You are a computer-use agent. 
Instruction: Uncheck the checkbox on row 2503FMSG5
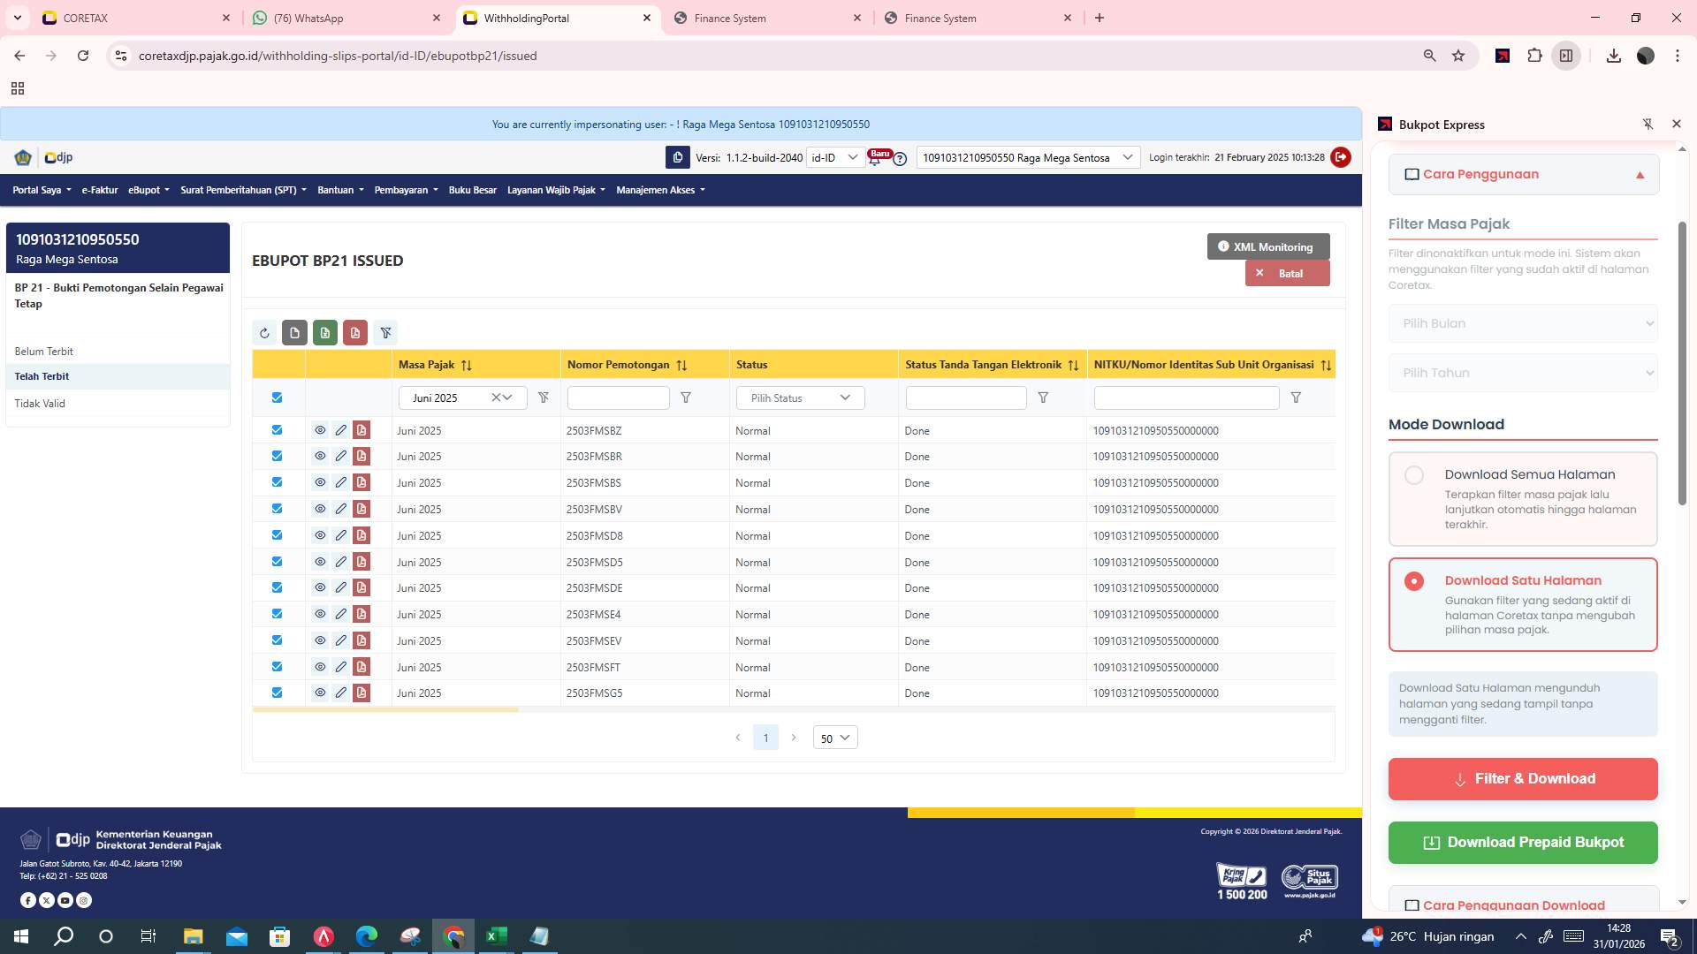[277, 693]
